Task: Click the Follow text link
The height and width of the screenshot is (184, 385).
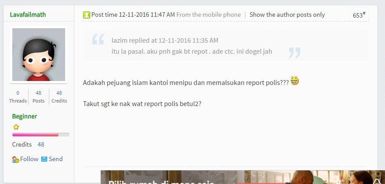Action: click(x=29, y=159)
